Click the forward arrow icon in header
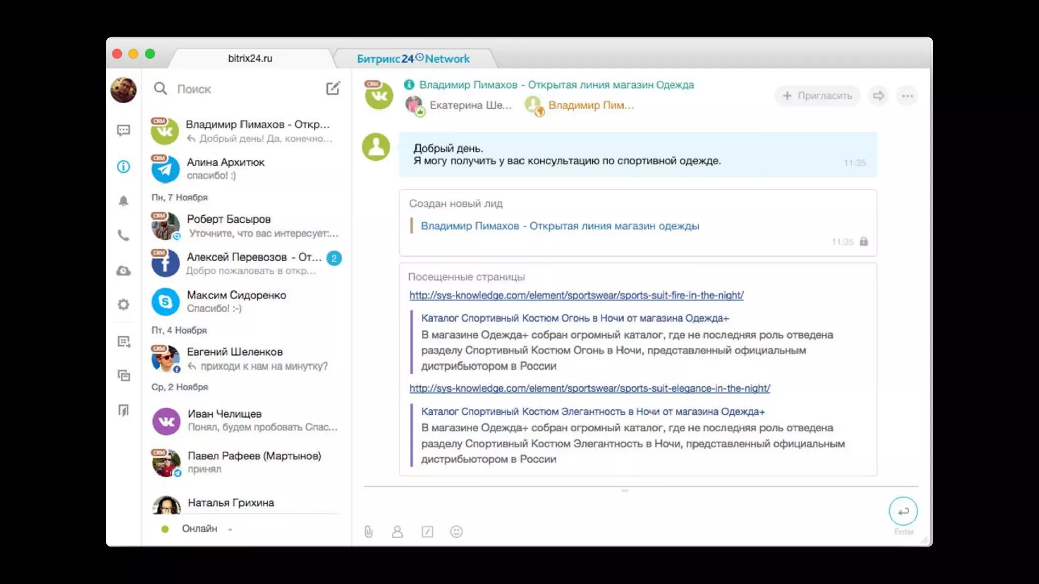The width and height of the screenshot is (1039, 584). coord(878,96)
